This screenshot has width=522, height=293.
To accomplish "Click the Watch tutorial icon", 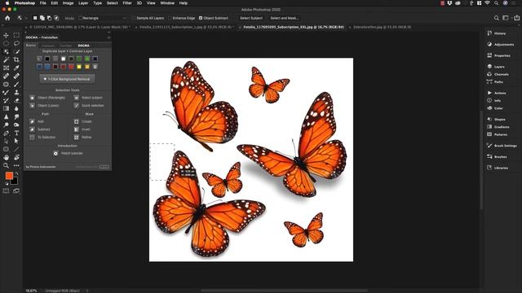I will 55,154.
